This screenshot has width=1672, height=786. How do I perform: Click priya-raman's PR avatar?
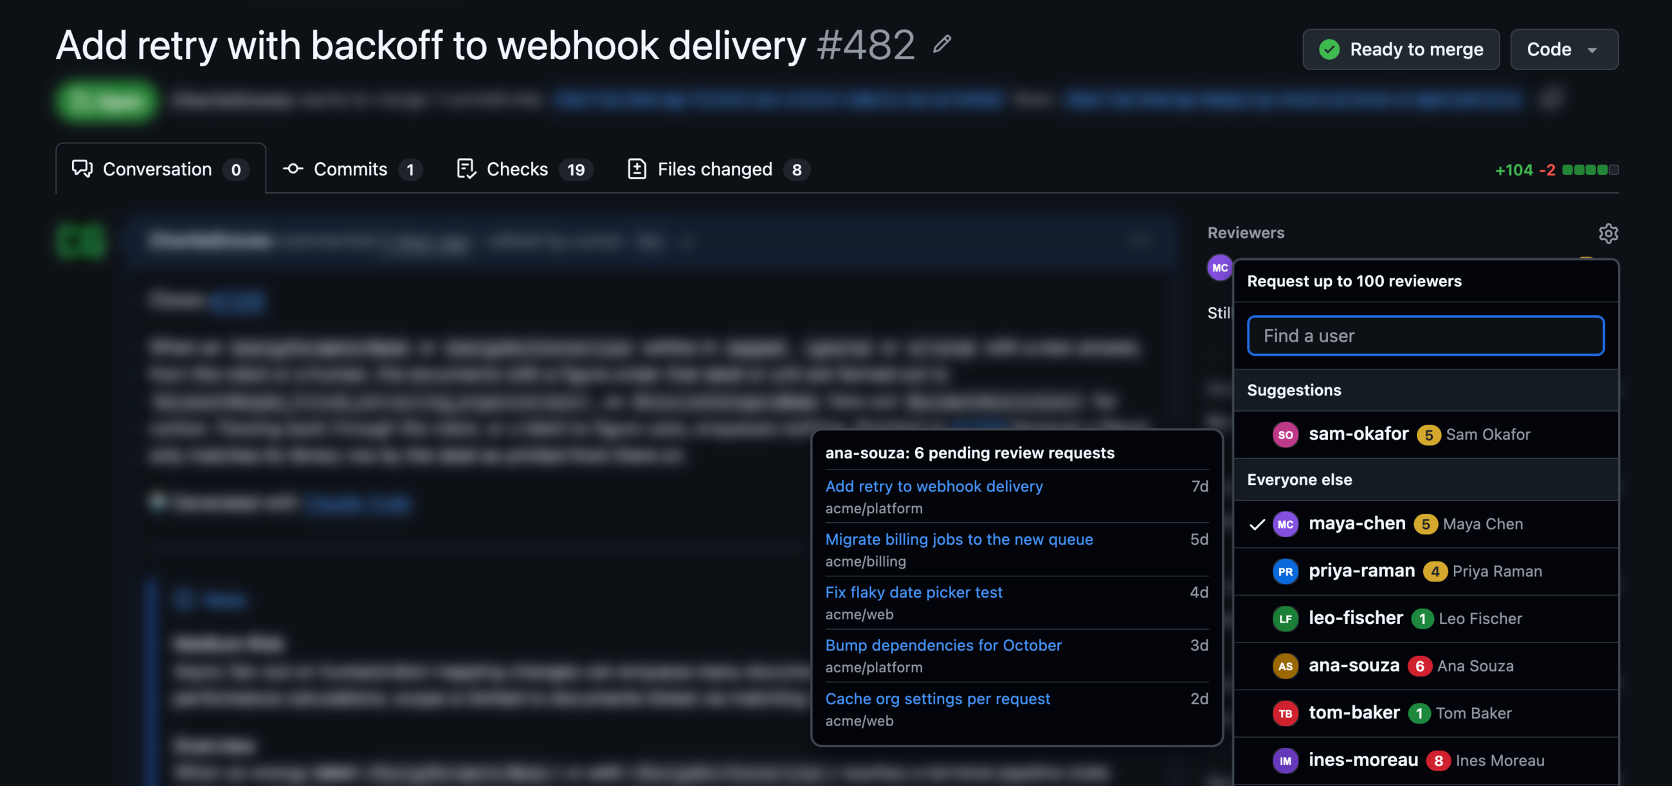pyautogui.click(x=1284, y=571)
